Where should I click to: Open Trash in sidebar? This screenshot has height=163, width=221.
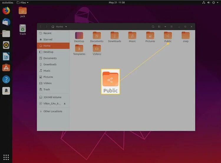[x=53, y=89]
